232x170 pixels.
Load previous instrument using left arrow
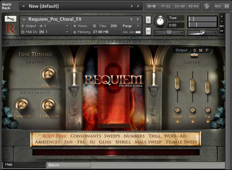131,19
